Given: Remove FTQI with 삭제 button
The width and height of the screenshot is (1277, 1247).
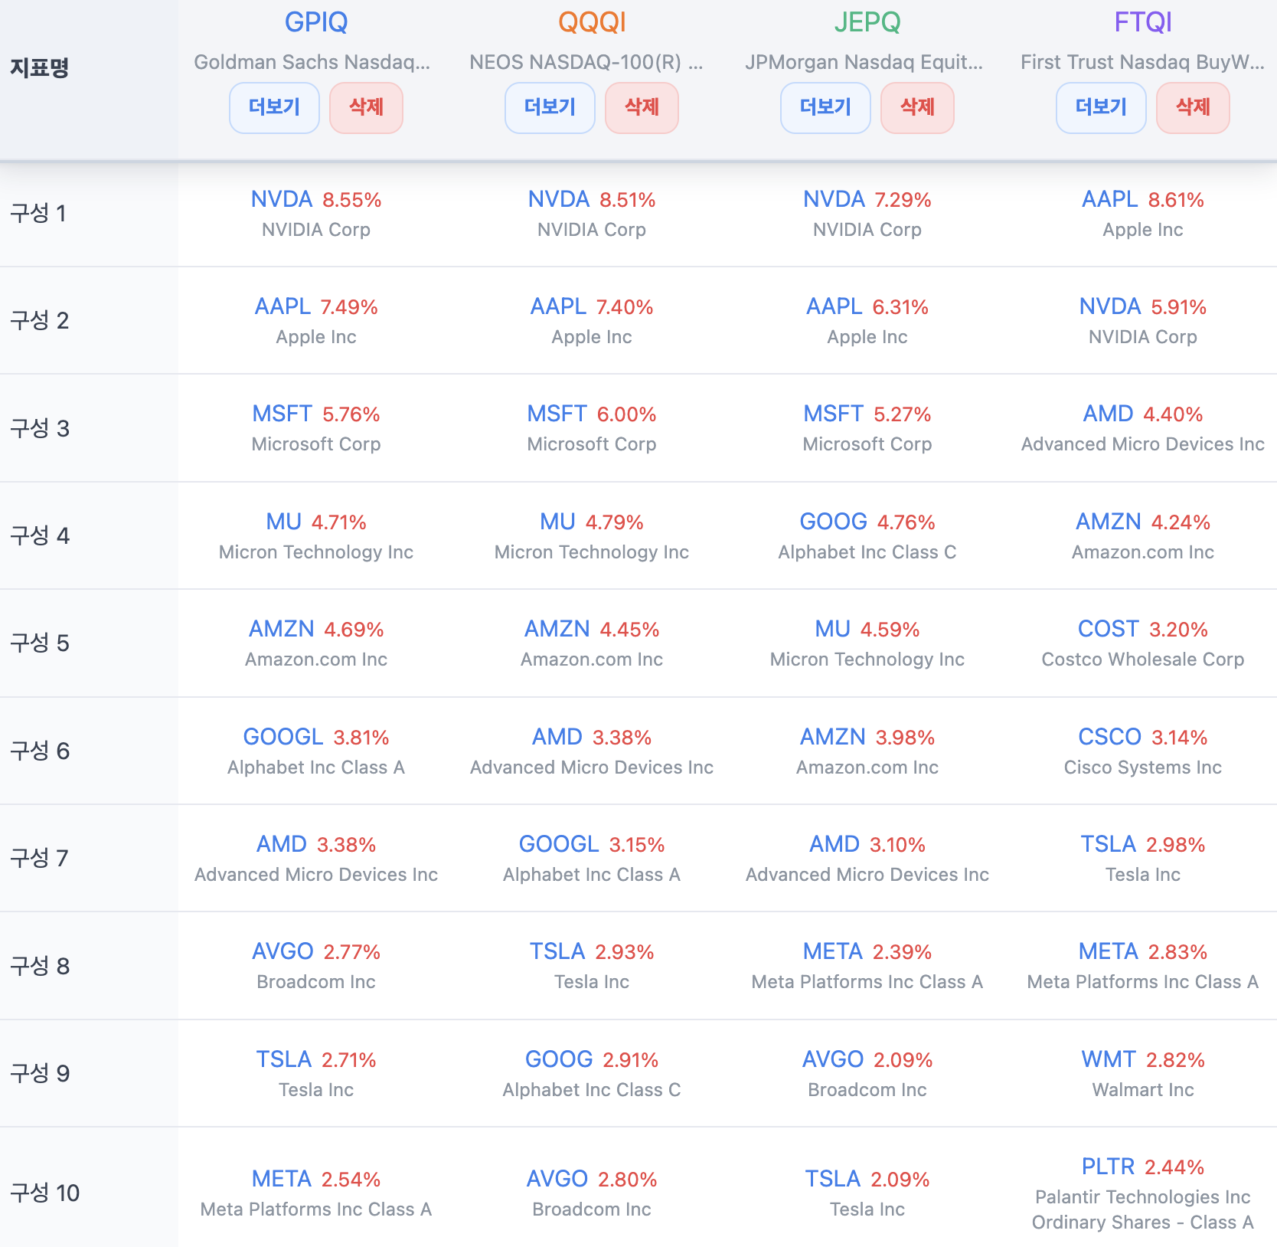Looking at the screenshot, I should [1193, 107].
